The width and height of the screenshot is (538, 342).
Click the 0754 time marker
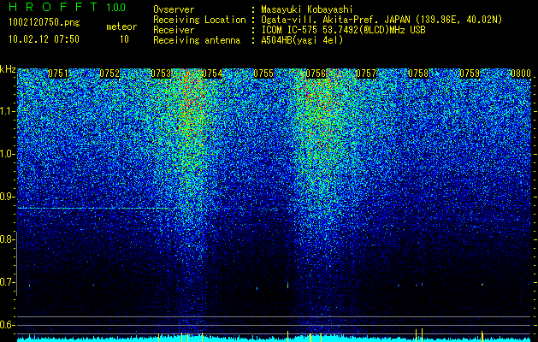tap(212, 74)
